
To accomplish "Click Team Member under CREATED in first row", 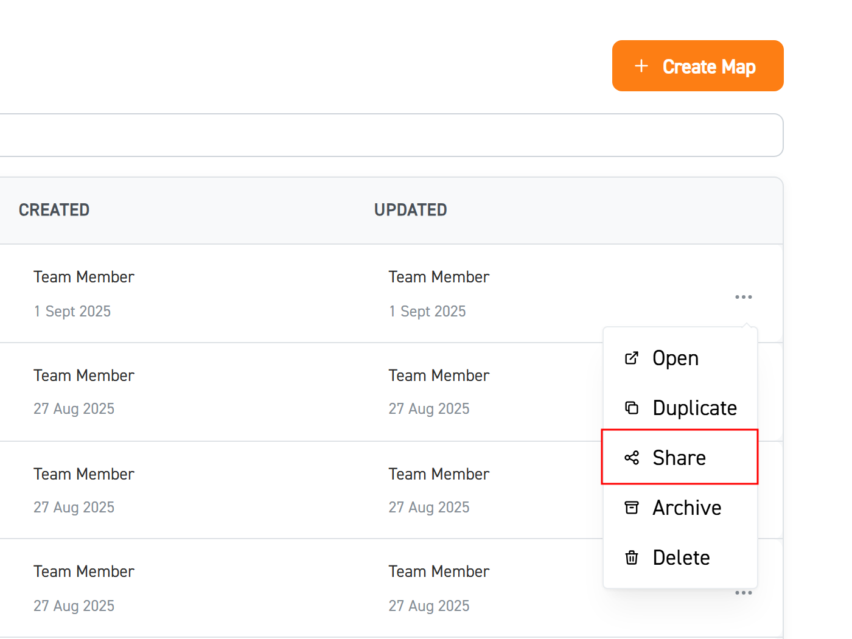I will pyautogui.click(x=84, y=277).
